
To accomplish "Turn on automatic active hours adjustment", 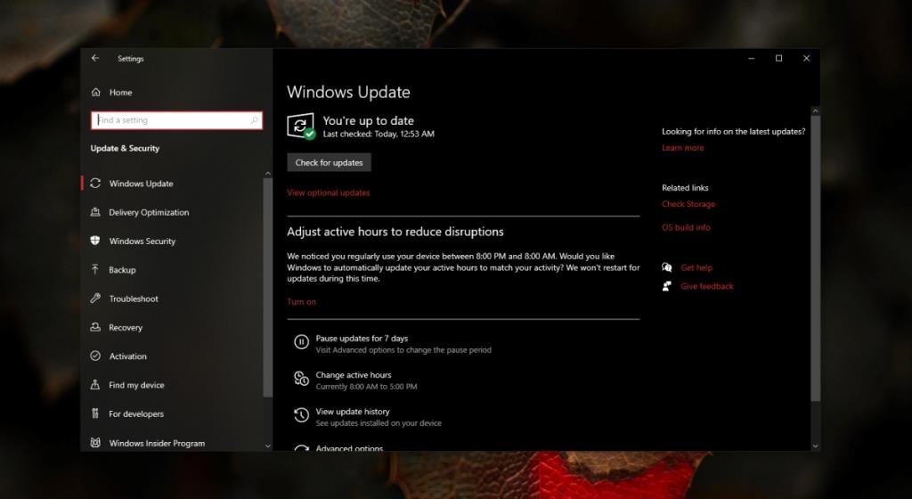I will coord(301,302).
